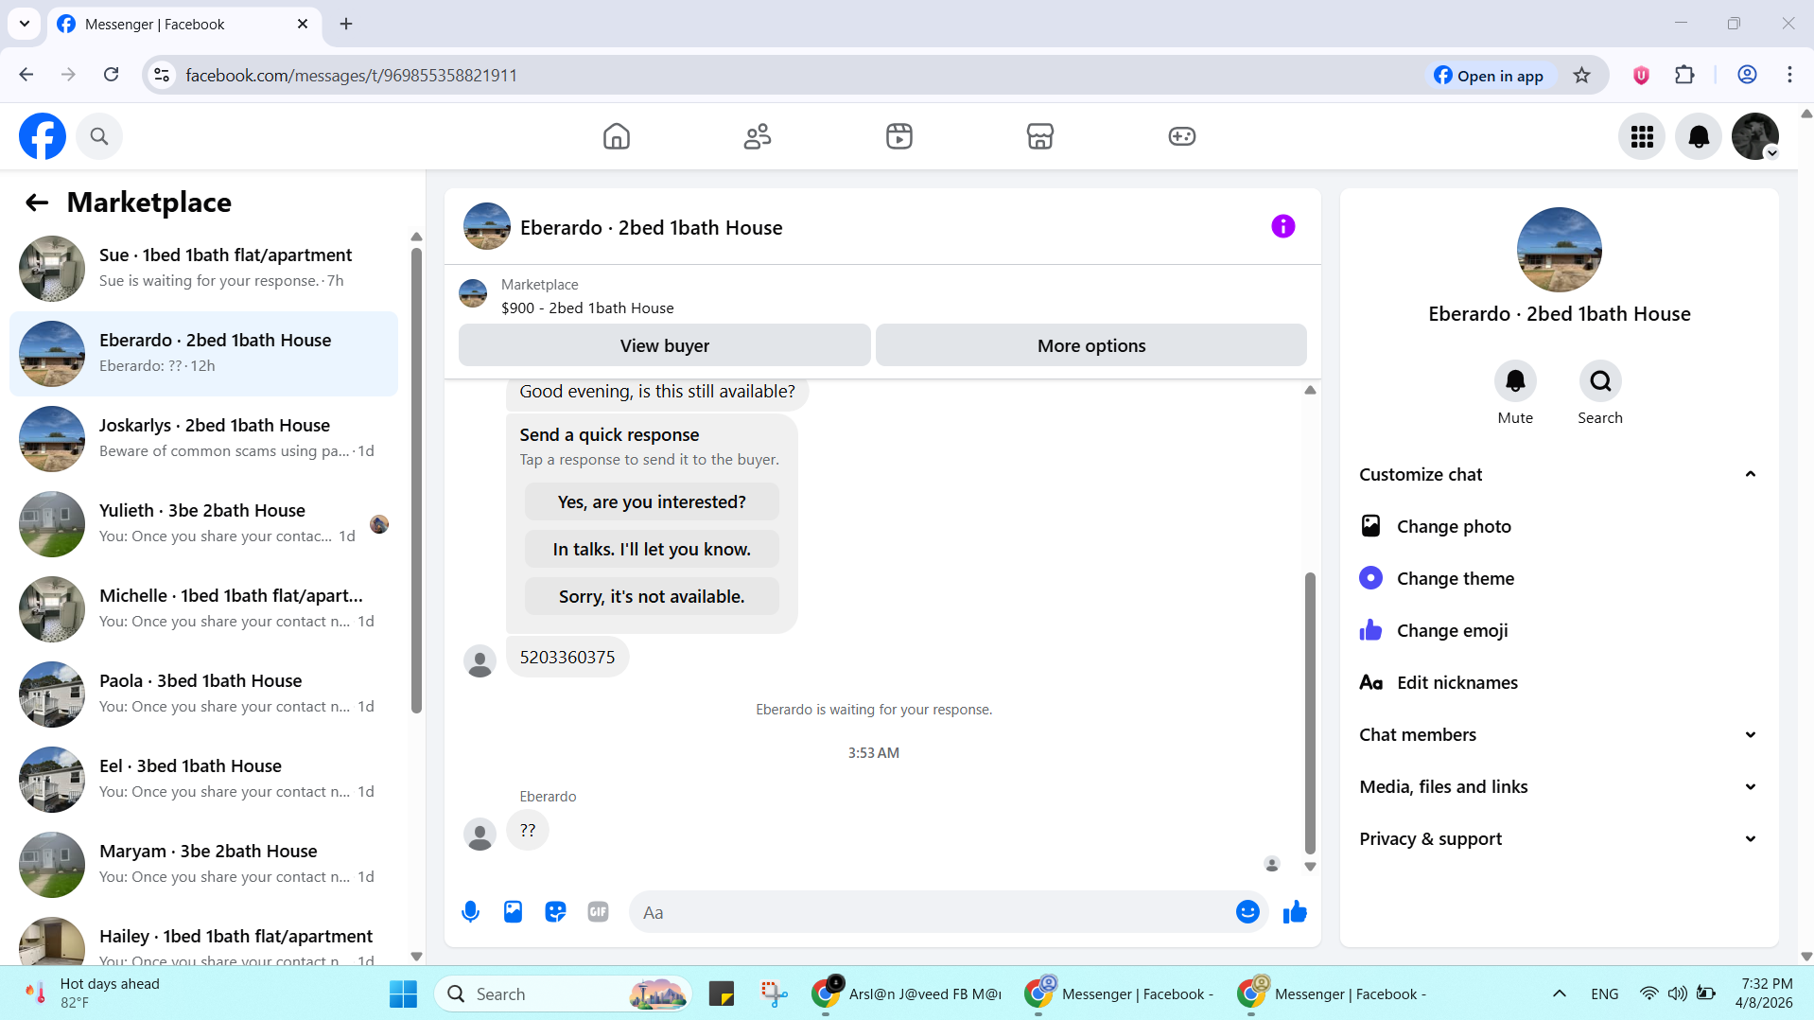Open Michelle 1bed 1bath flat chat
Screen dimensions: 1814x1020
[x=203, y=609]
